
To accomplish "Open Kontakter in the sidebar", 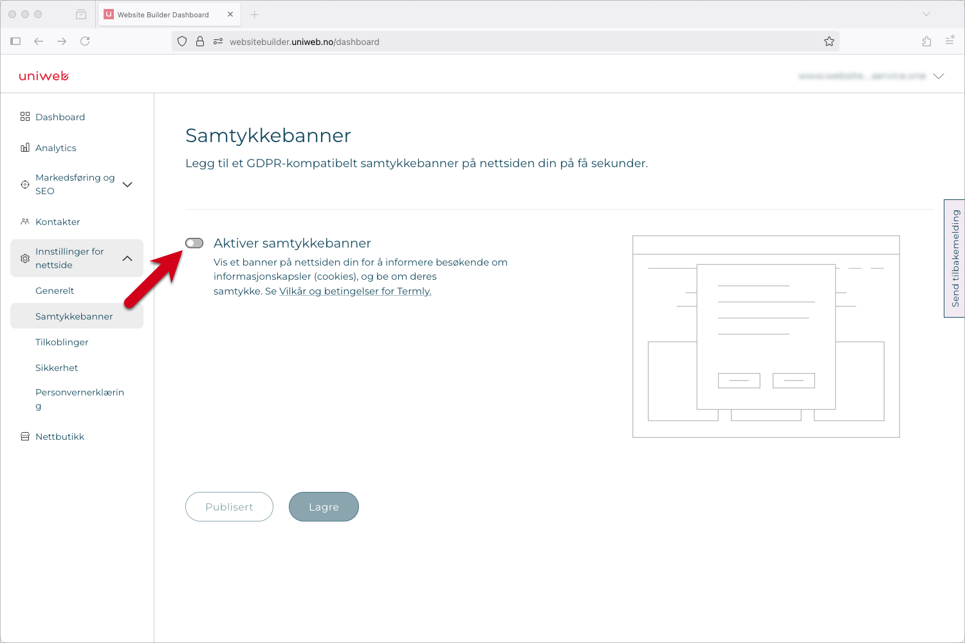I will [58, 222].
